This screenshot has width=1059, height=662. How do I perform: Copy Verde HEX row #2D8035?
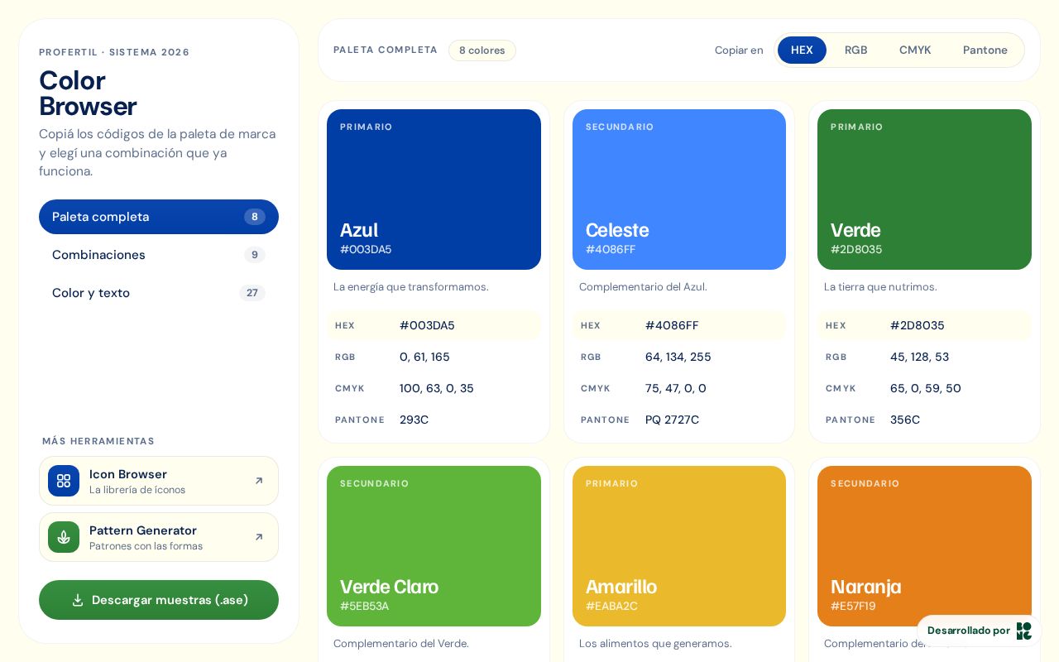tap(924, 325)
